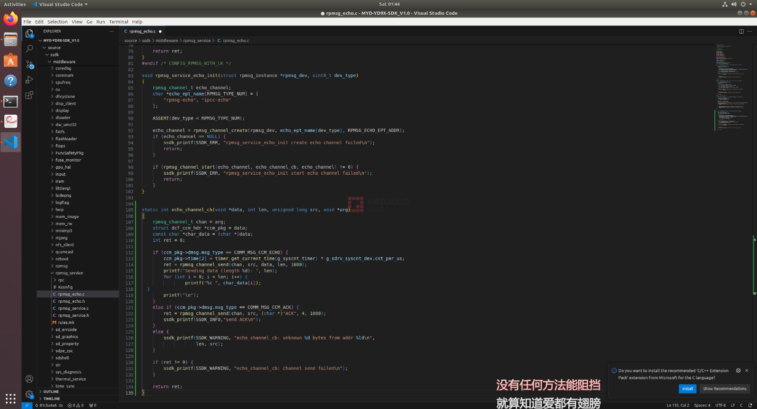The width and height of the screenshot is (757, 409).
Task: Expand the coredbg folder
Action: pos(63,68)
